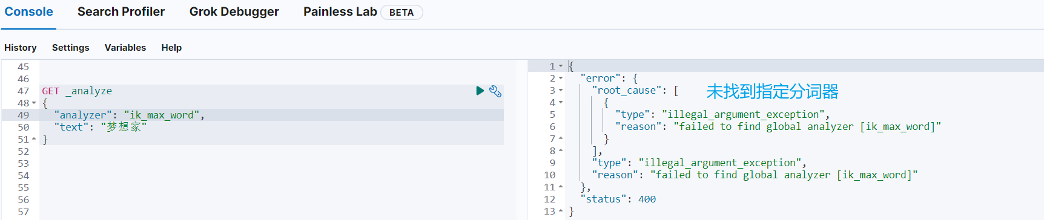Viewport: 1044px width, 220px height.
Task: Open the Help menu
Action: pyautogui.click(x=171, y=47)
